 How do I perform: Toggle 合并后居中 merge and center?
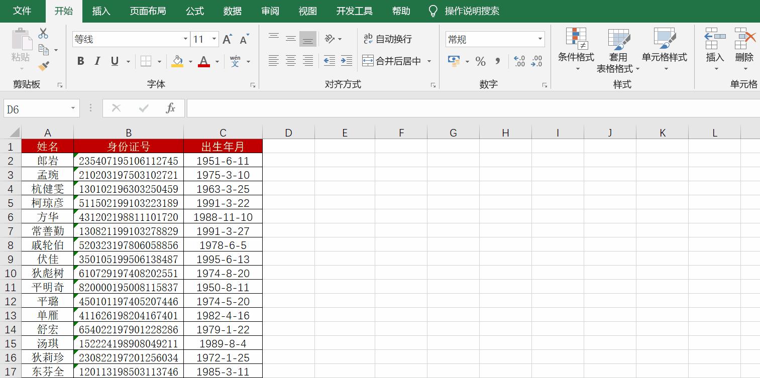[392, 60]
